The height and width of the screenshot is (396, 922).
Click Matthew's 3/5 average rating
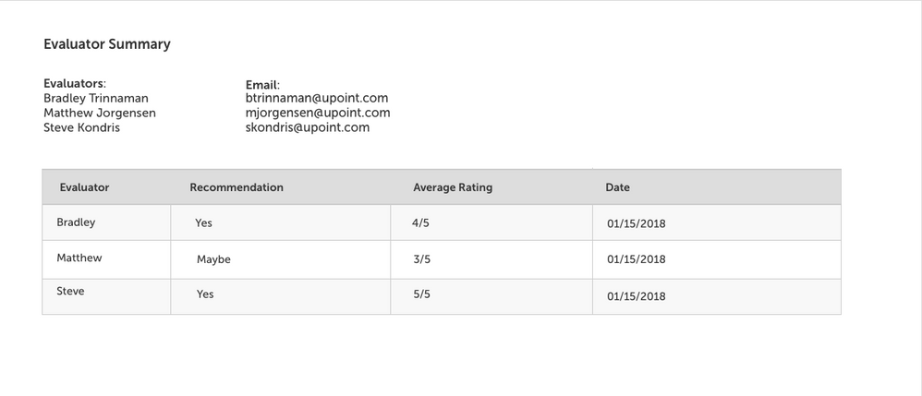(x=422, y=260)
